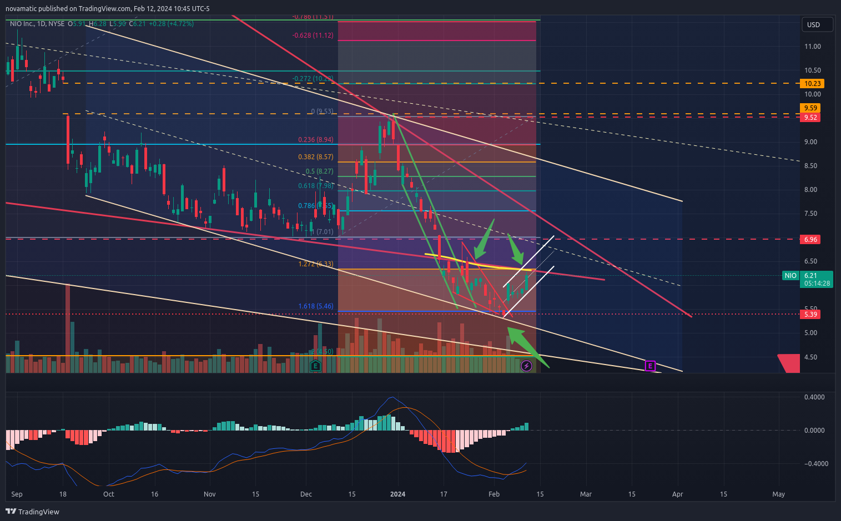The height and width of the screenshot is (521, 841).
Task: Click the 05:14:28 bar countdown timer
Action: click(x=817, y=284)
